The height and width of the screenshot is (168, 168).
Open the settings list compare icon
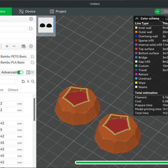coord(28,72)
